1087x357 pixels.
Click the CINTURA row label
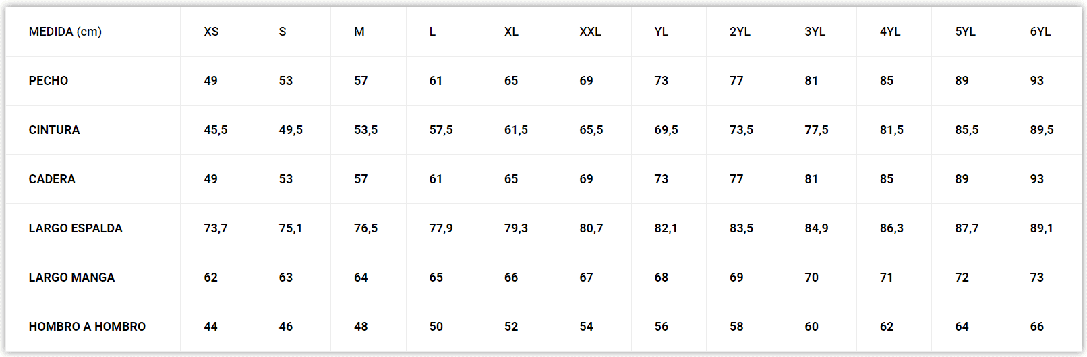point(54,130)
